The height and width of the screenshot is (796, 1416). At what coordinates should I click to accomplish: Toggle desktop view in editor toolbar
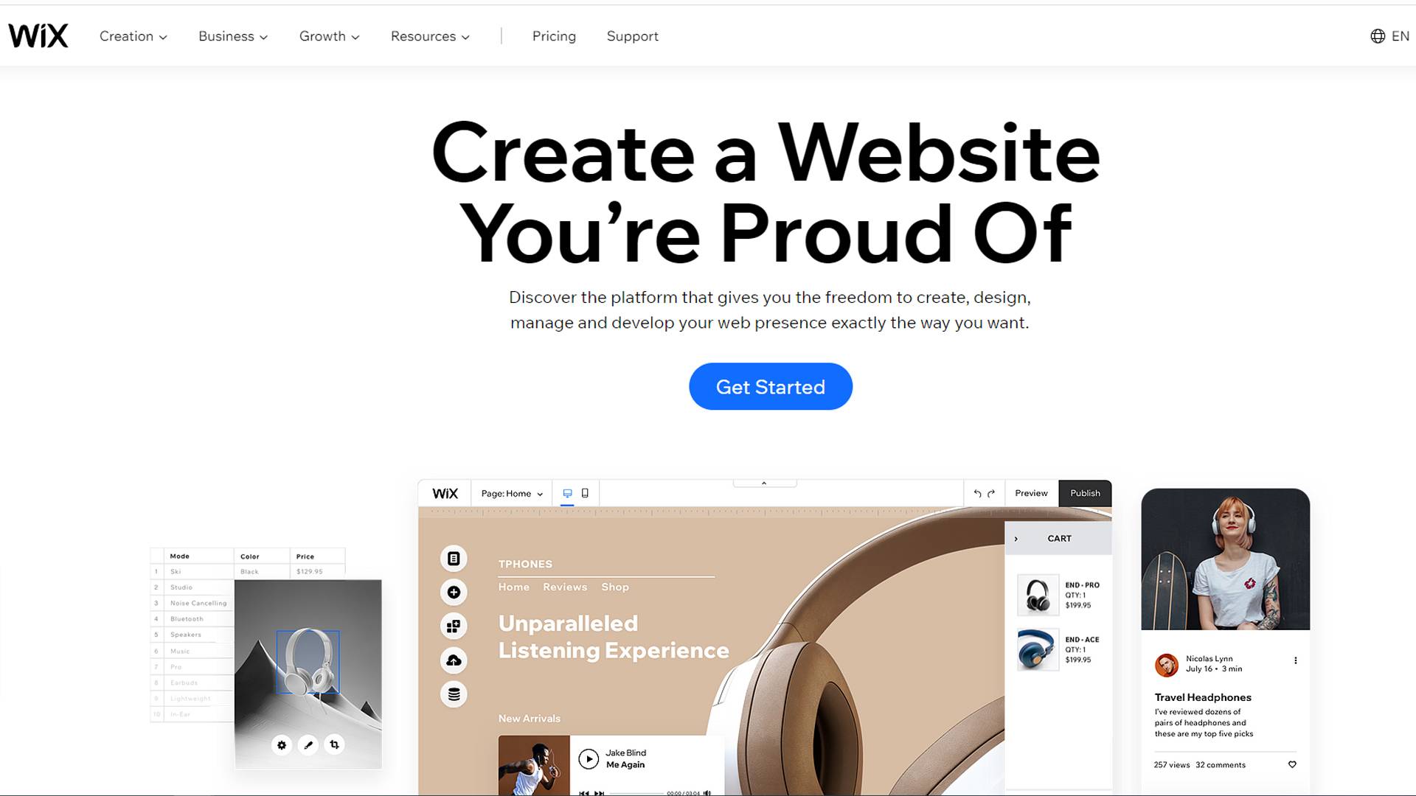[x=567, y=494]
